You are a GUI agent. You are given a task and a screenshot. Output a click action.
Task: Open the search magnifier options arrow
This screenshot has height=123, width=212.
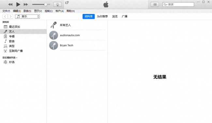coord(165,5)
